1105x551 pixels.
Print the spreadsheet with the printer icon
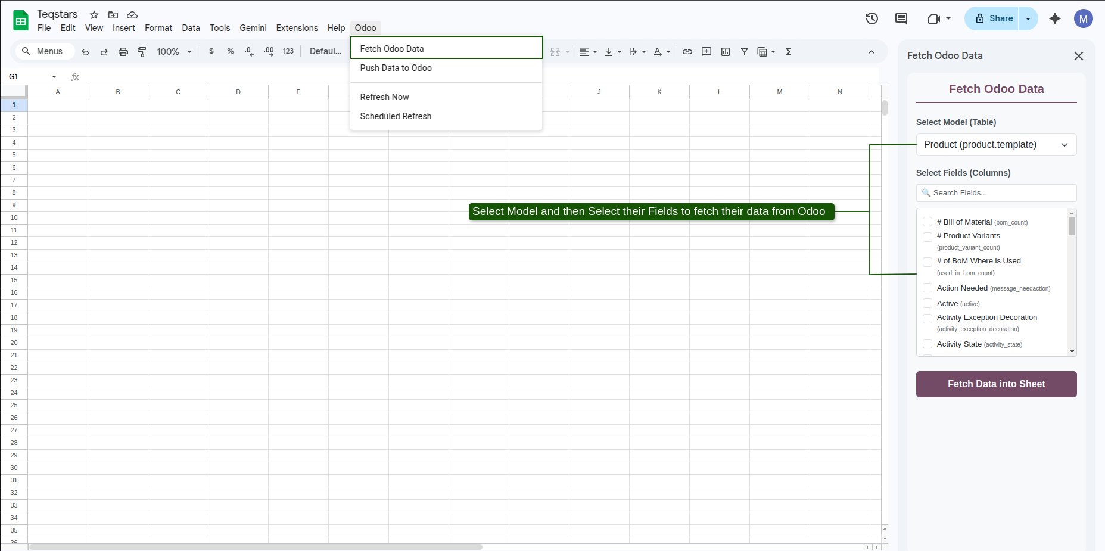pyautogui.click(x=123, y=52)
